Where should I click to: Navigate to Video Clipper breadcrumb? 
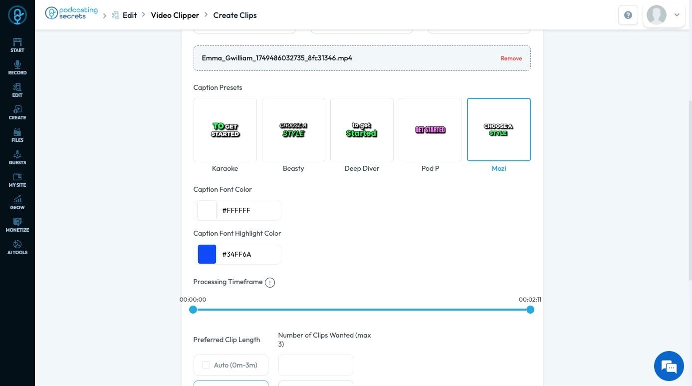click(x=175, y=15)
